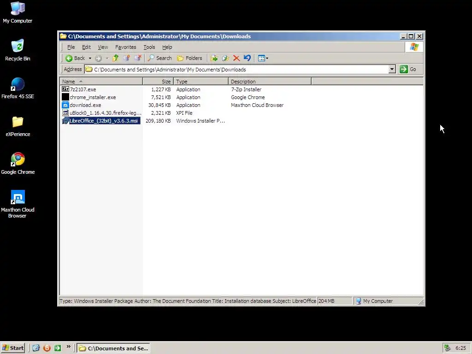Go up one folder level
The height and width of the screenshot is (354, 472).
[x=116, y=58]
